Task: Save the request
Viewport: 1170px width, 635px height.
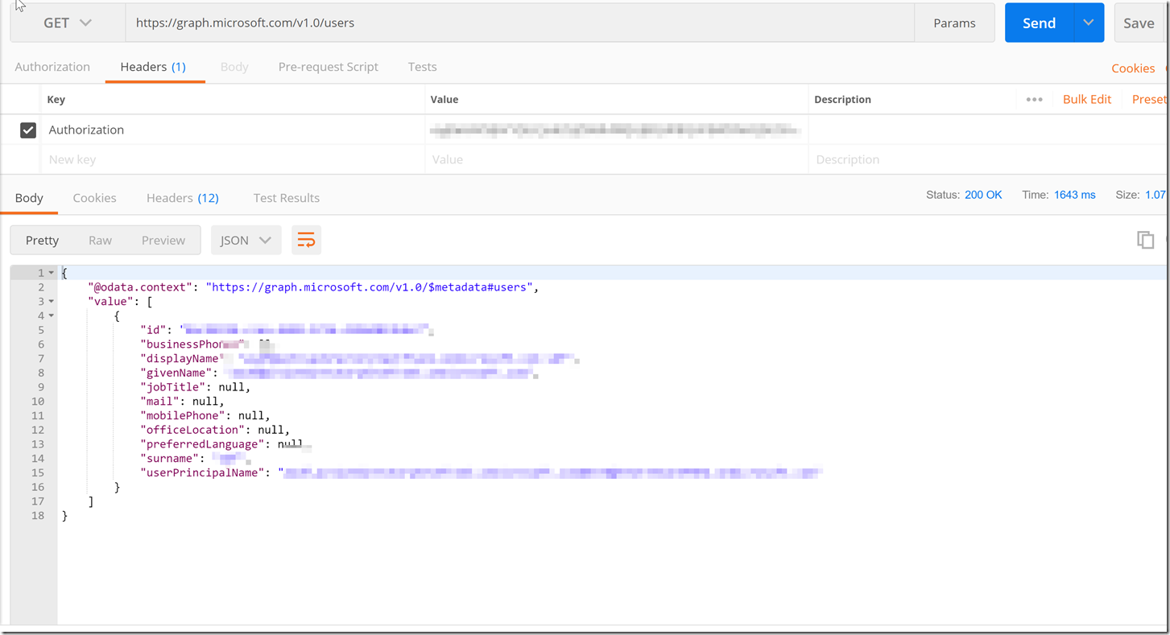Action: click(1139, 23)
